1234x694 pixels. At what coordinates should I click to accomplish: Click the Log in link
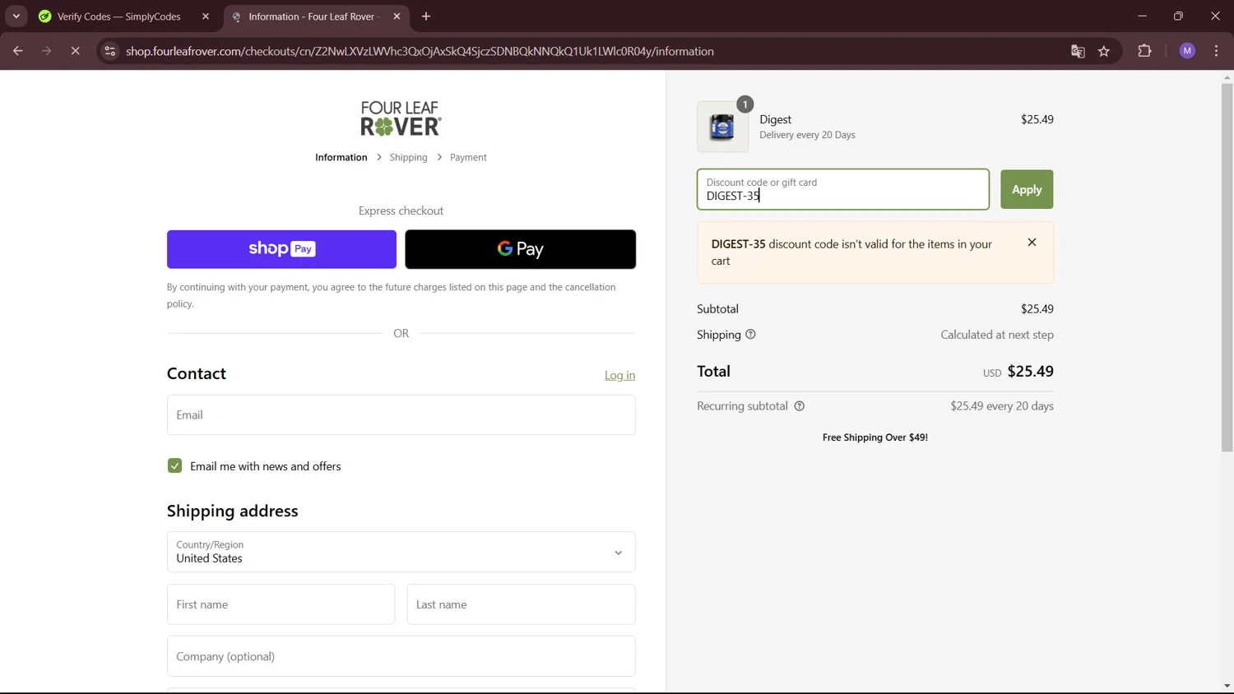pyautogui.click(x=619, y=375)
